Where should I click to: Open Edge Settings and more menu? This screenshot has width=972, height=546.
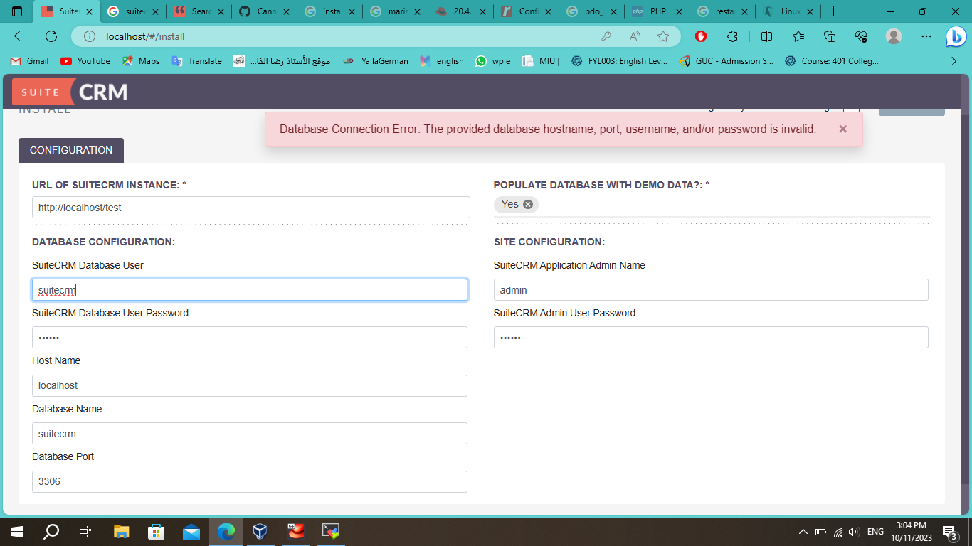coord(926,36)
